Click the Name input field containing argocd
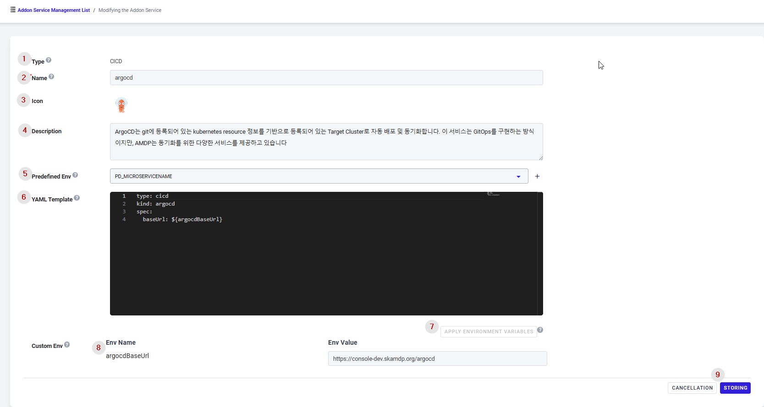The height and width of the screenshot is (407, 764). (x=326, y=78)
